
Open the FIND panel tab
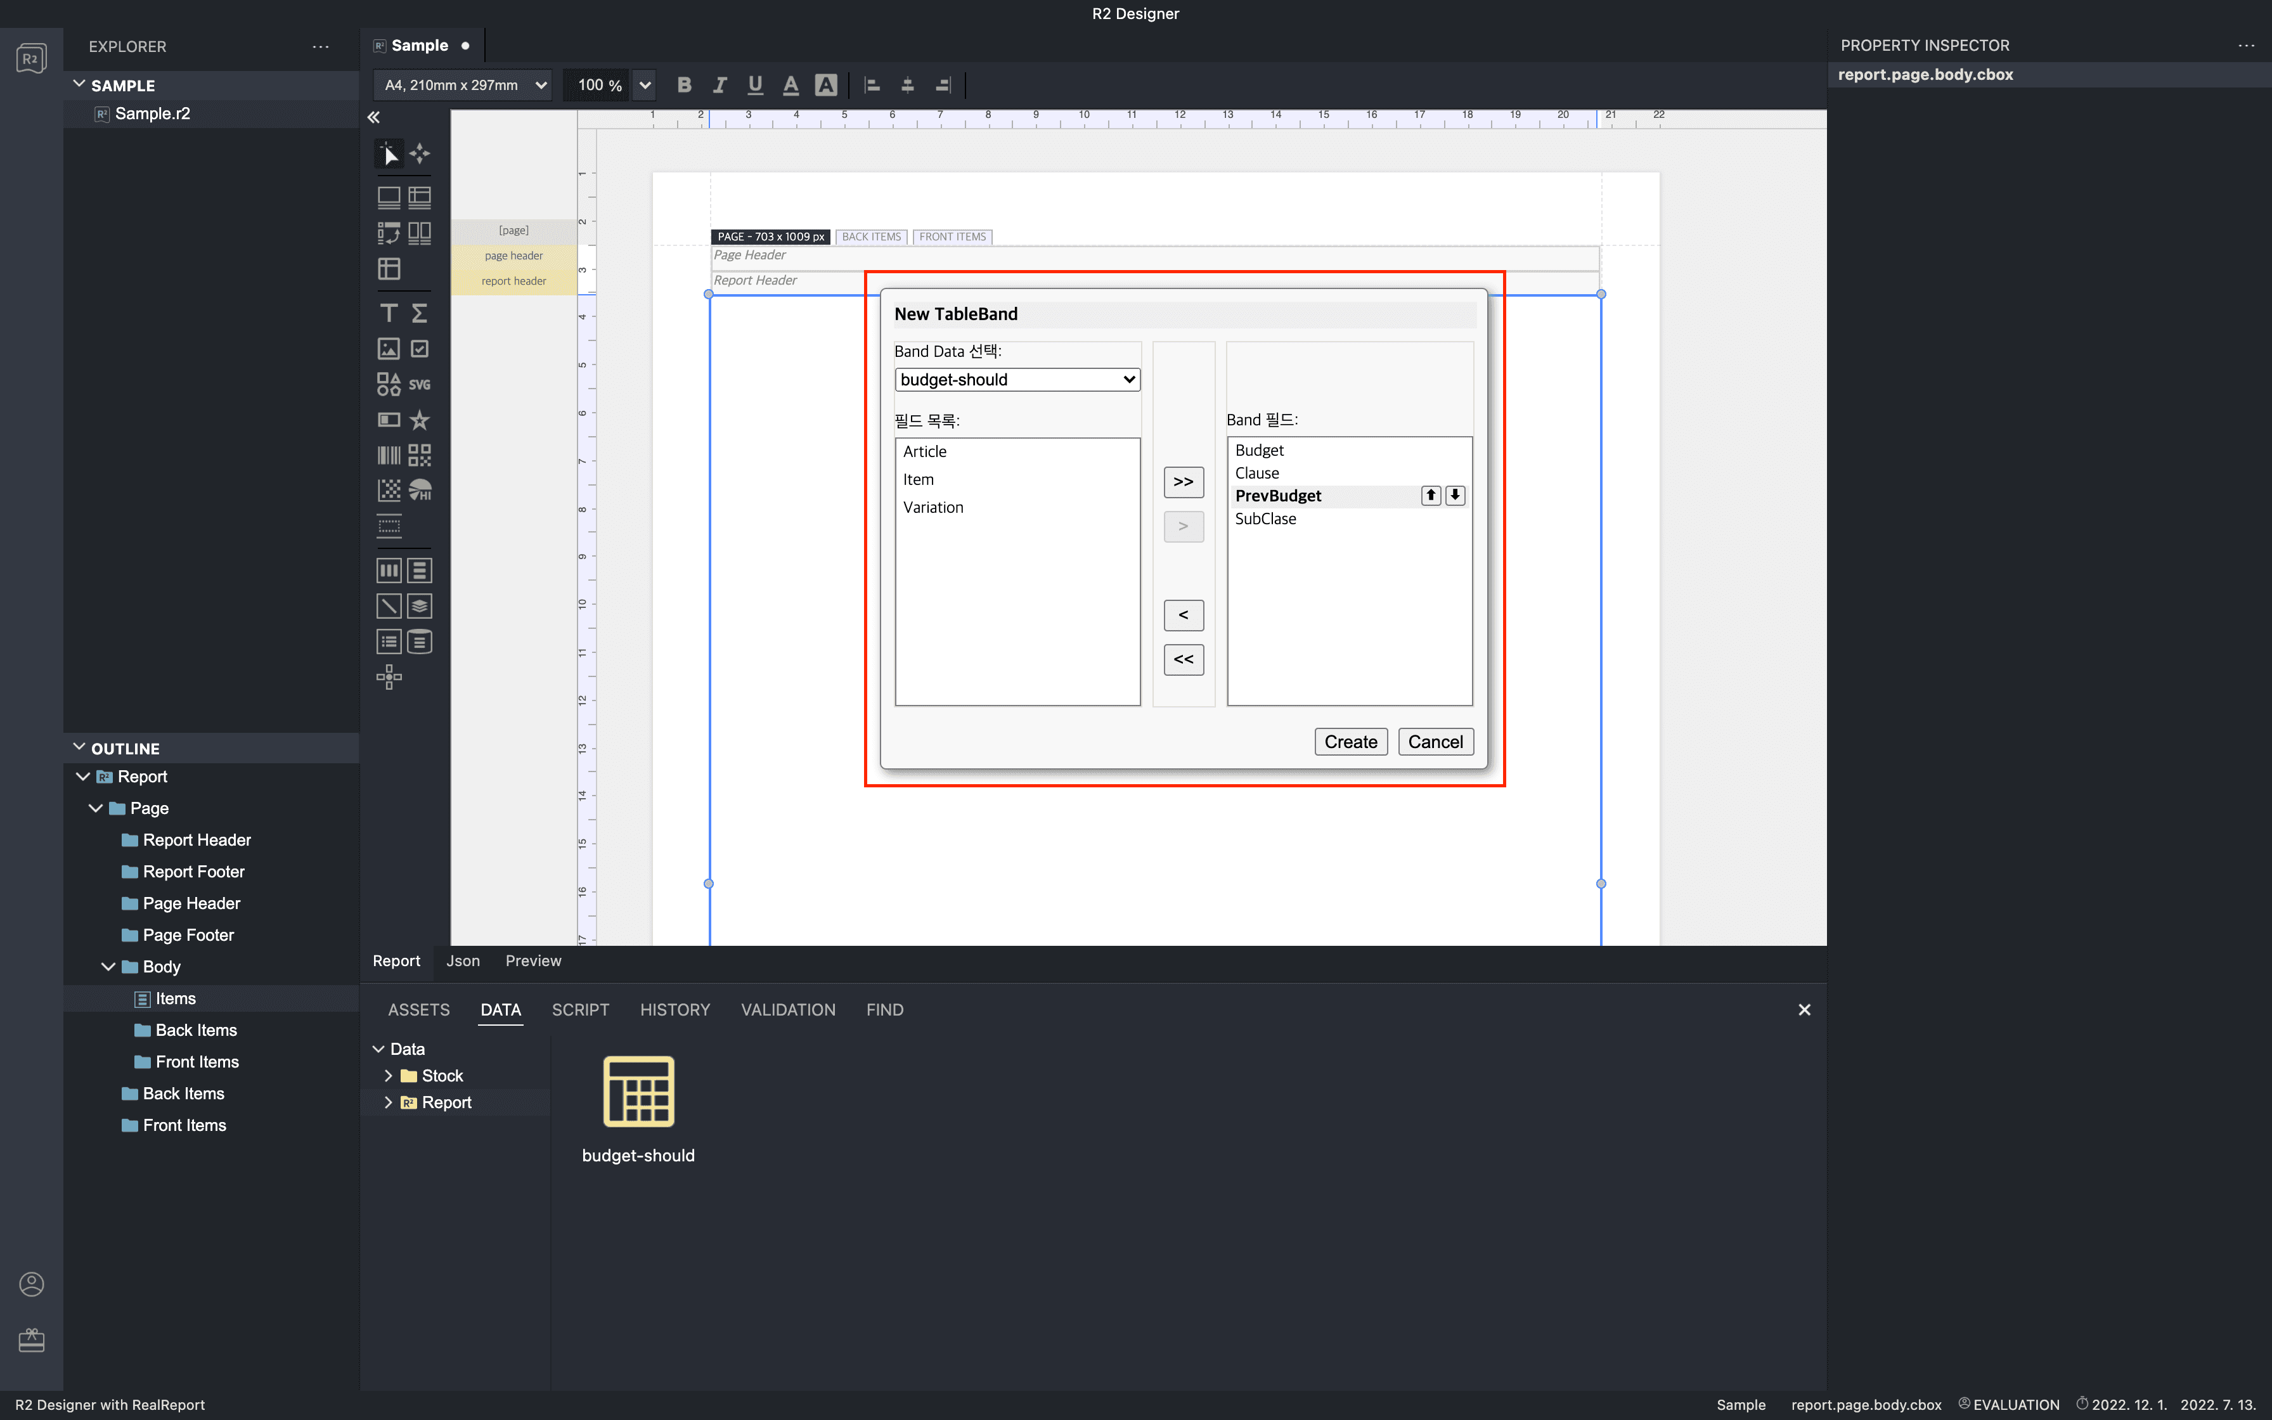click(x=884, y=1010)
